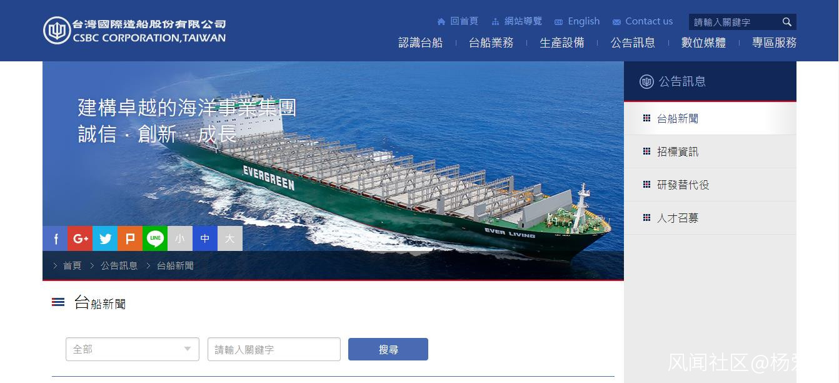Open the 生產設備 navigation menu
This screenshot has width=839, height=383.
[562, 43]
